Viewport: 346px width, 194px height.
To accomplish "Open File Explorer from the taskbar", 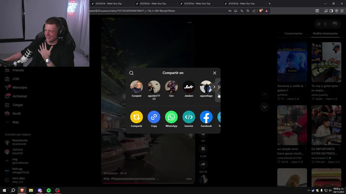I will pyautogui.click(x=31, y=190).
